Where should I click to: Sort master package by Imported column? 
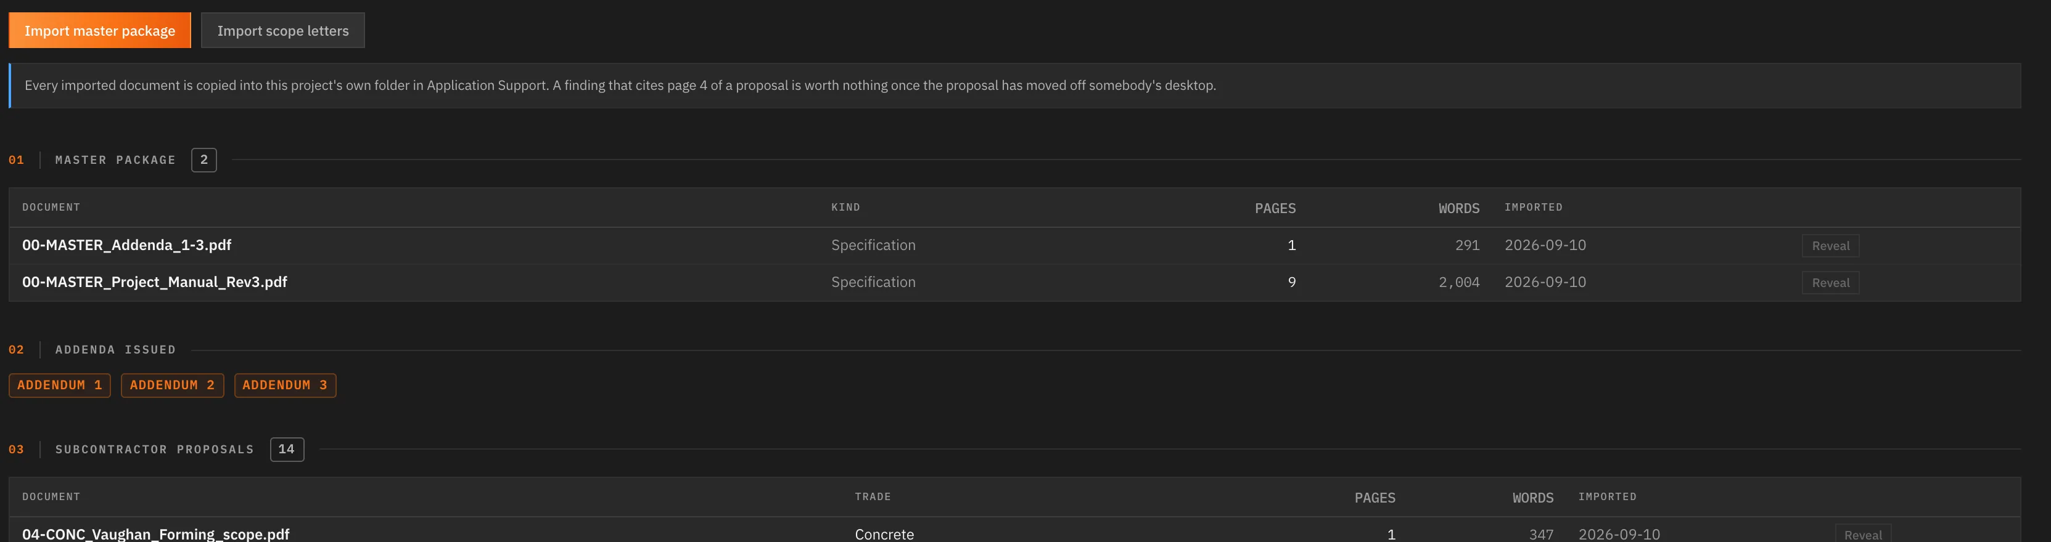(x=1534, y=208)
